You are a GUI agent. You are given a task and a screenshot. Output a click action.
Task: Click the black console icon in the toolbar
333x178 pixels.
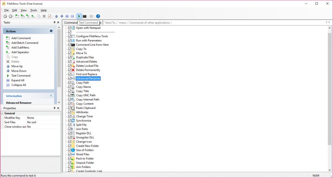[85, 16]
